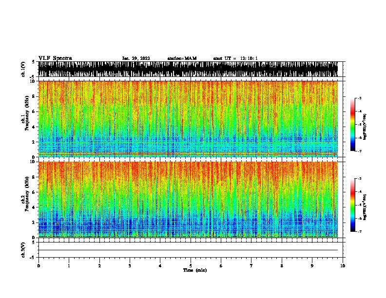Click the "-7" label on ch.1 color bar

(x=359, y=151)
